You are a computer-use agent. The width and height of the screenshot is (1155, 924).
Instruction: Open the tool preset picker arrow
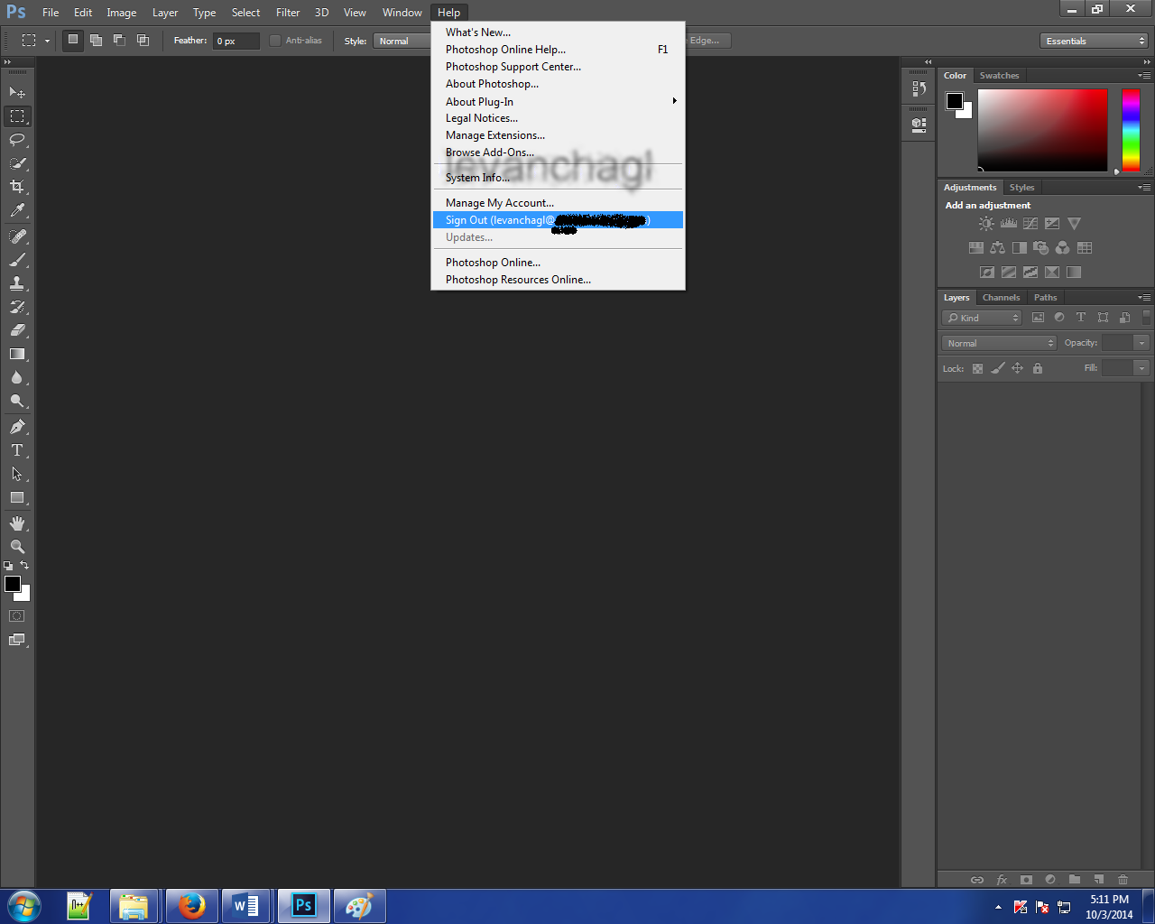47,41
